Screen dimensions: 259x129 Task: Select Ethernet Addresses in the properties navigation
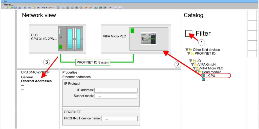click(36, 81)
